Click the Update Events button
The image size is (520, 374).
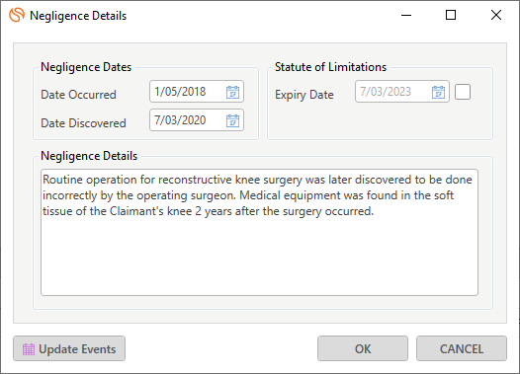point(69,348)
